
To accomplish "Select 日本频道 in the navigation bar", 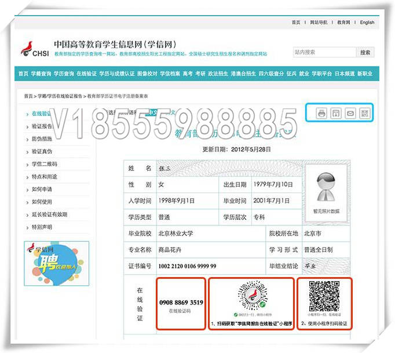I will coord(345,74).
